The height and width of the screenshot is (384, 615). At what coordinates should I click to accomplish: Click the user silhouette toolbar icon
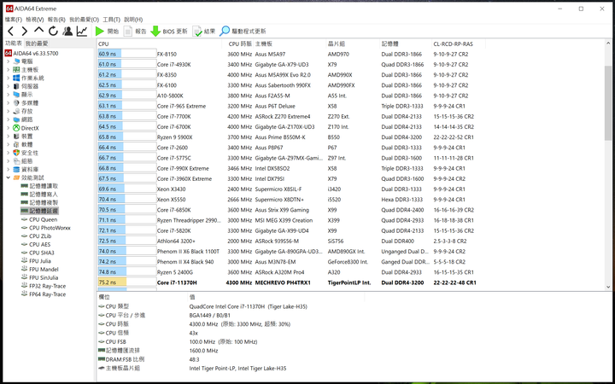tap(67, 31)
